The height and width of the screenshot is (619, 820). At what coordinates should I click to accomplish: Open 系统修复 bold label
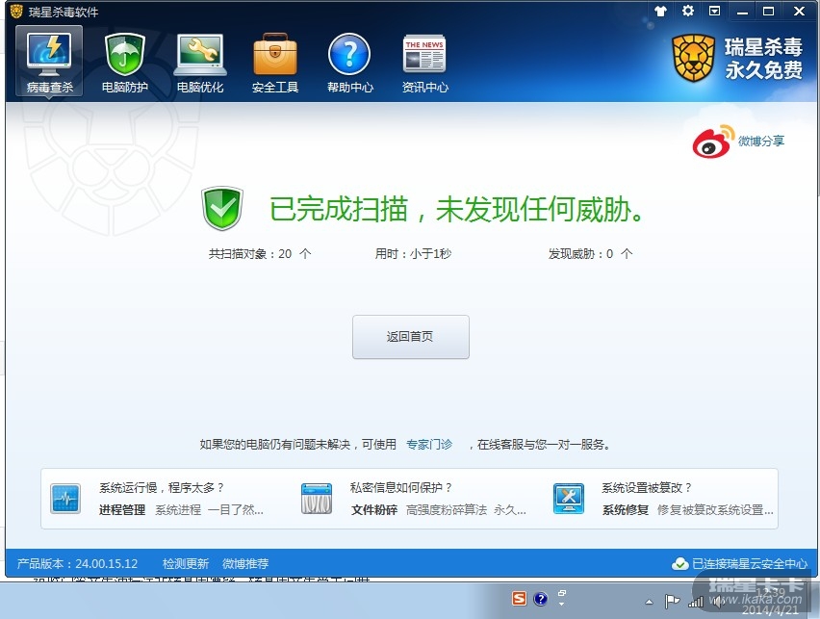[x=626, y=509]
